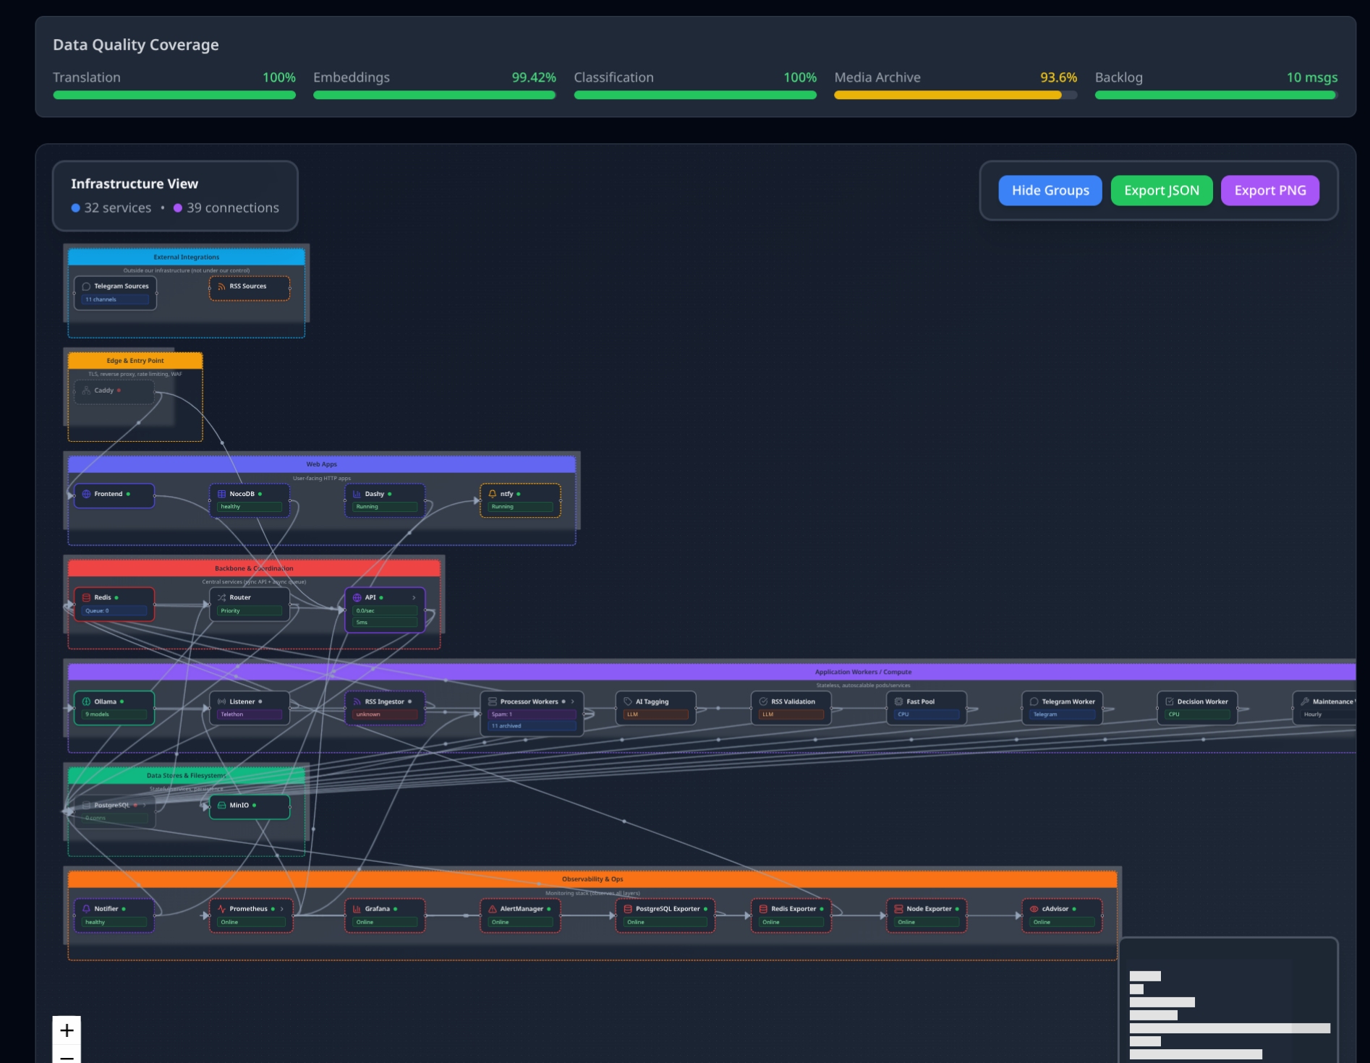The height and width of the screenshot is (1063, 1370).
Task: Click the Media Archive progress bar
Action: 955,95
